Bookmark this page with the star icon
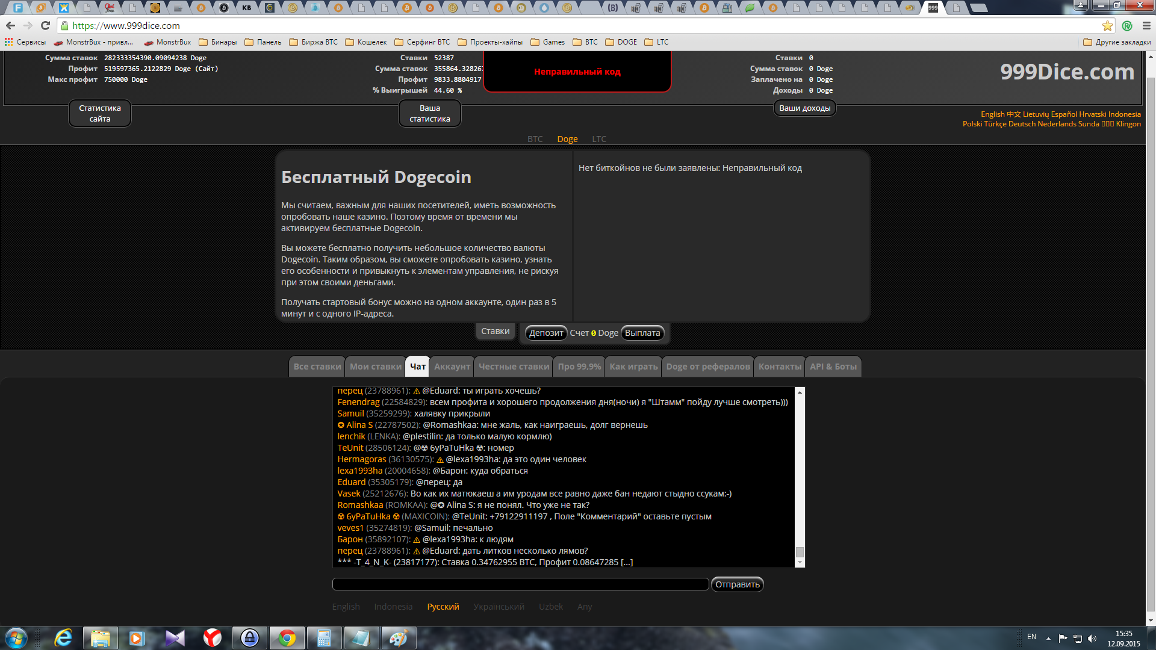This screenshot has height=650, width=1156. 1107,25
